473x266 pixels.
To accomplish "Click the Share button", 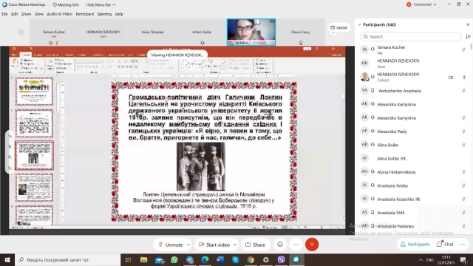I will [x=256, y=245].
